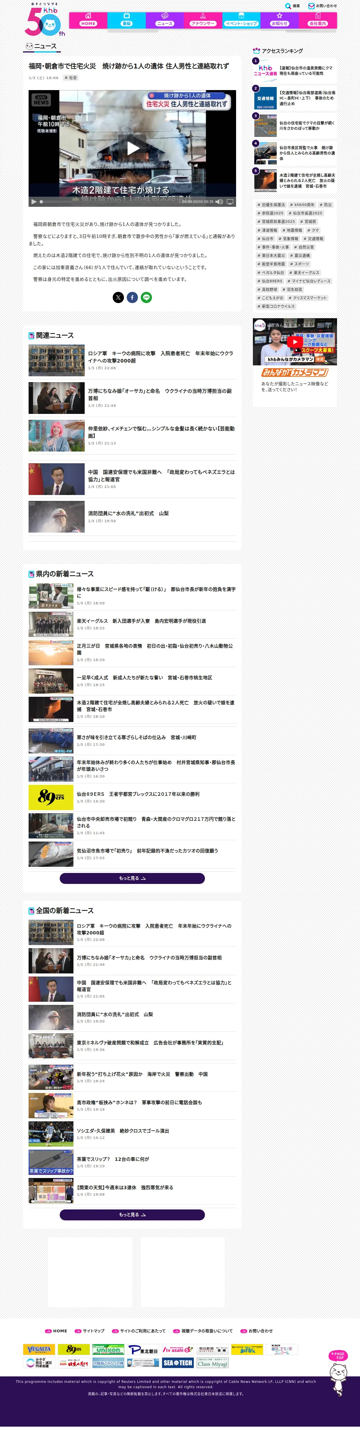
Task: Open the 東北朝日 footer banner
Action: [143, 1349]
